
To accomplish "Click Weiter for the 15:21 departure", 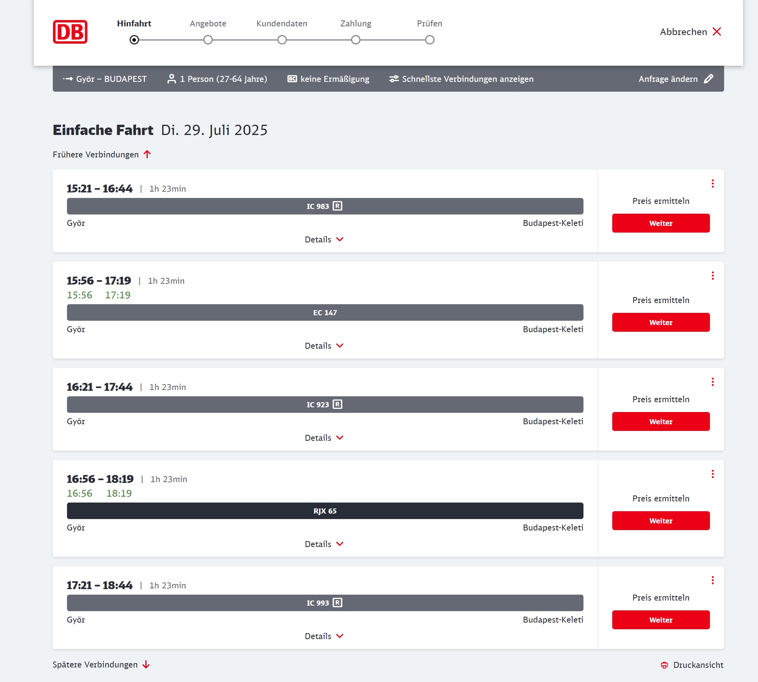I will pyautogui.click(x=661, y=223).
